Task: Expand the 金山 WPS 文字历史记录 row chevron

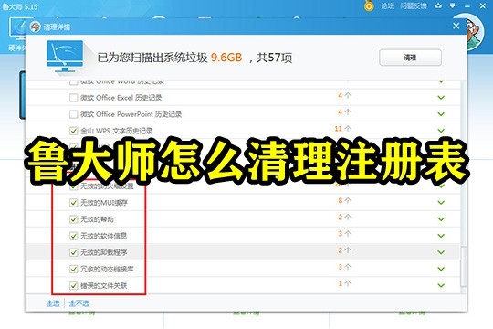Action: 441,131
